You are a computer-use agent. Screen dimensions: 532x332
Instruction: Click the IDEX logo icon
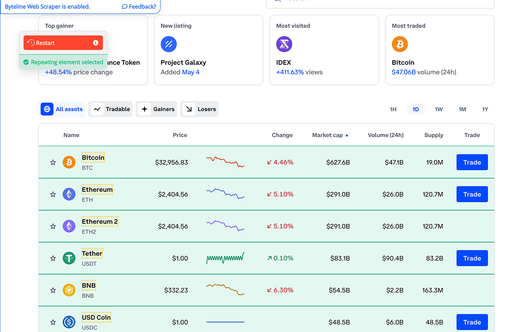click(284, 44)
